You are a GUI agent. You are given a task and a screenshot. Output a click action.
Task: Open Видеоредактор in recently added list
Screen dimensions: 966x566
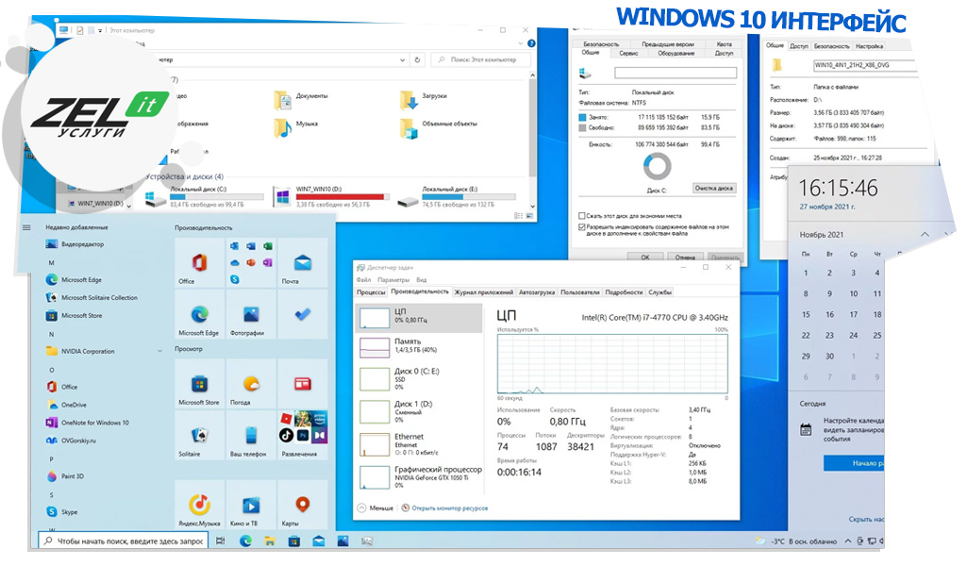[x=75, y=244]
